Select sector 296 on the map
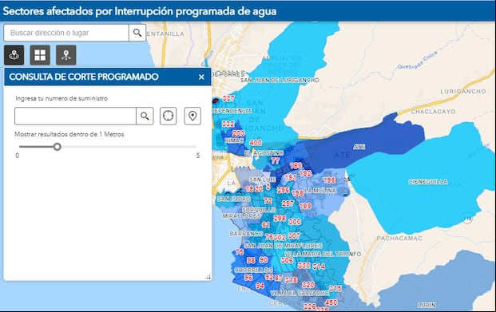Viewport: 496px width, 312px height. pyautogui.click(x=283, y=190)
